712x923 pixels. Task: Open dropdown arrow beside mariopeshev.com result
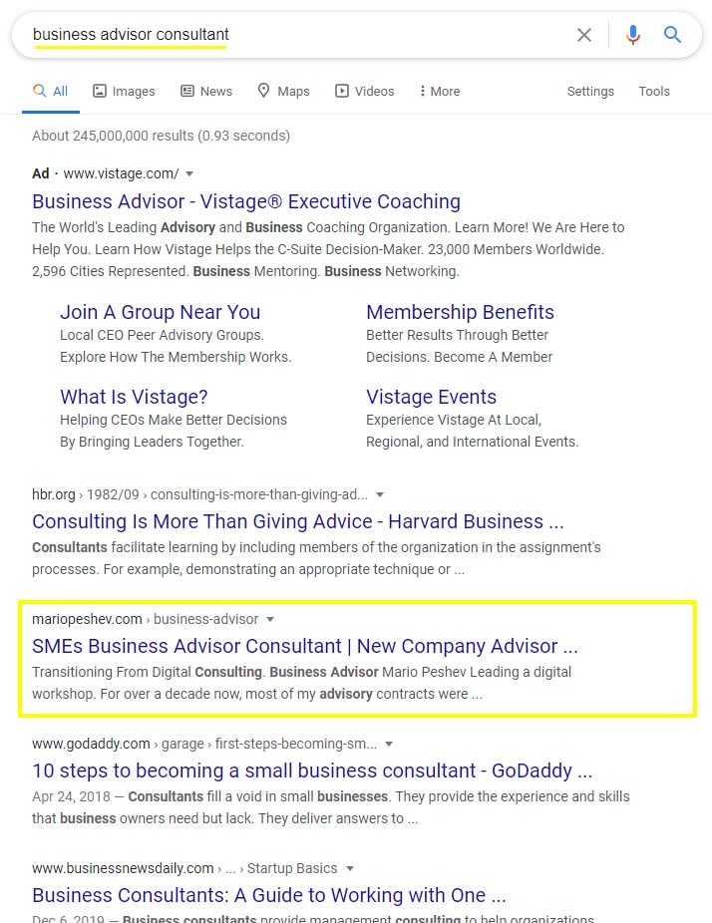coord(271,619)
